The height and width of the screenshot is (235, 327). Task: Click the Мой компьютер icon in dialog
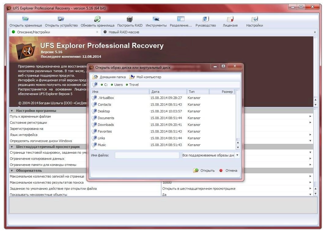click(x=132, y=77)
